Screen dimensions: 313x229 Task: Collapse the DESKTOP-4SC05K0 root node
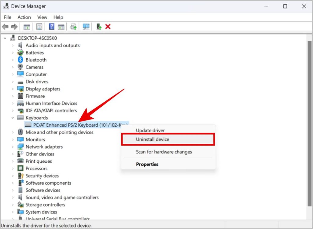tap(5, 38)
